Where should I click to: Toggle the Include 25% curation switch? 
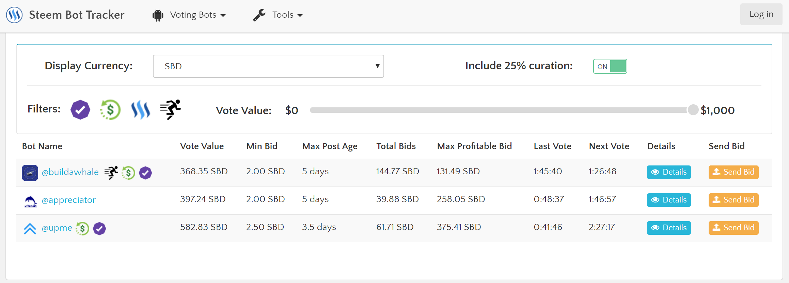[x=610, y=66]
